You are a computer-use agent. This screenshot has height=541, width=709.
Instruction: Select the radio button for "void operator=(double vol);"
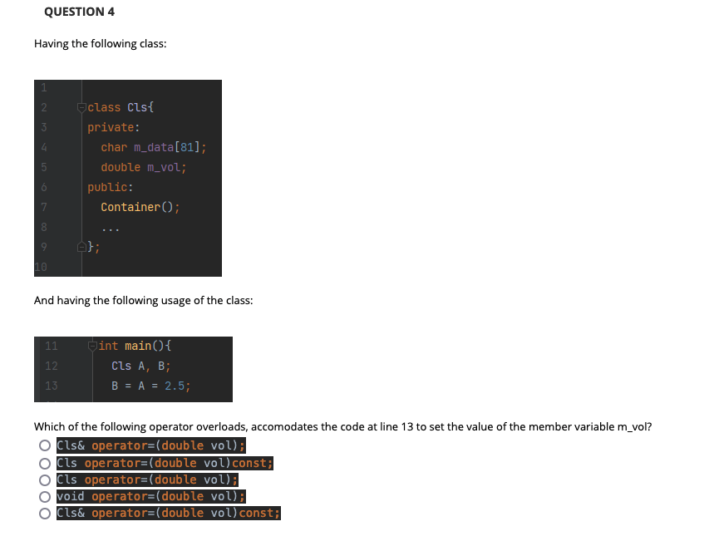[43, 496]
